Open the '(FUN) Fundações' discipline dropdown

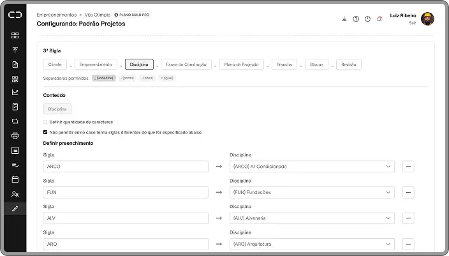[x=312, y=192]
